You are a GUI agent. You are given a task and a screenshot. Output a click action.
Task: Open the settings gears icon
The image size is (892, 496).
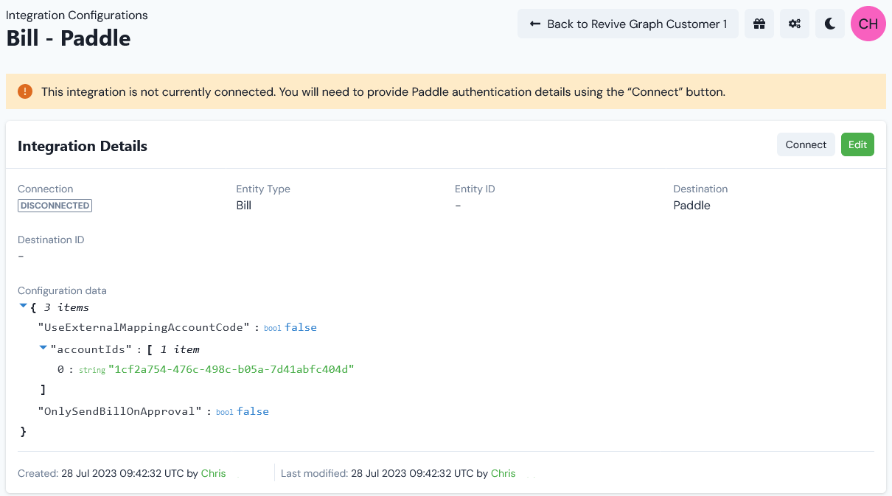pyautogui.click(x=795, y=24)
